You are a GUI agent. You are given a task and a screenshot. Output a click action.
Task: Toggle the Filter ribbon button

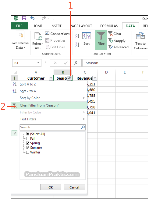tap(101, 40)
